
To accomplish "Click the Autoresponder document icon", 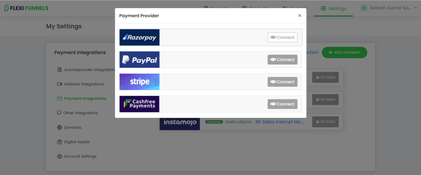I will tap(60, 70).
